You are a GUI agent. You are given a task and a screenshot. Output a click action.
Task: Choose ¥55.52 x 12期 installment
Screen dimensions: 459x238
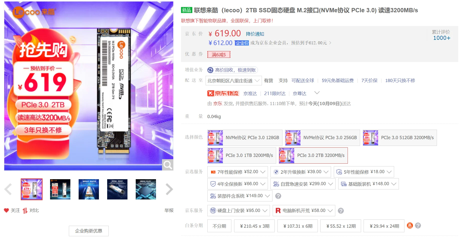(x=341, y=226)
